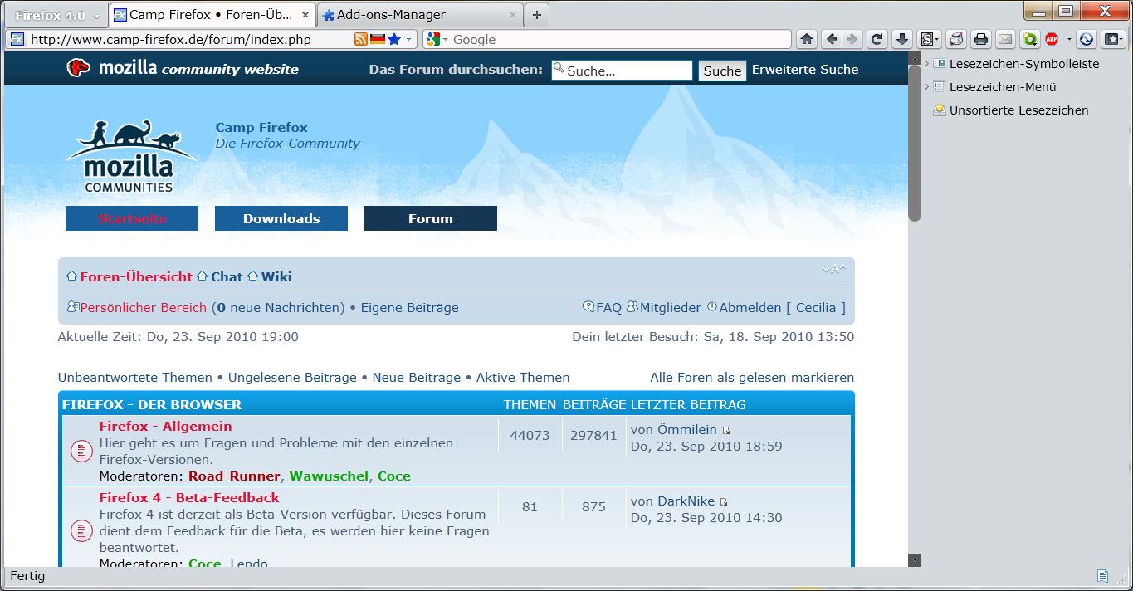Switch to the Add-ons-Manager tab

coord(420,15)
